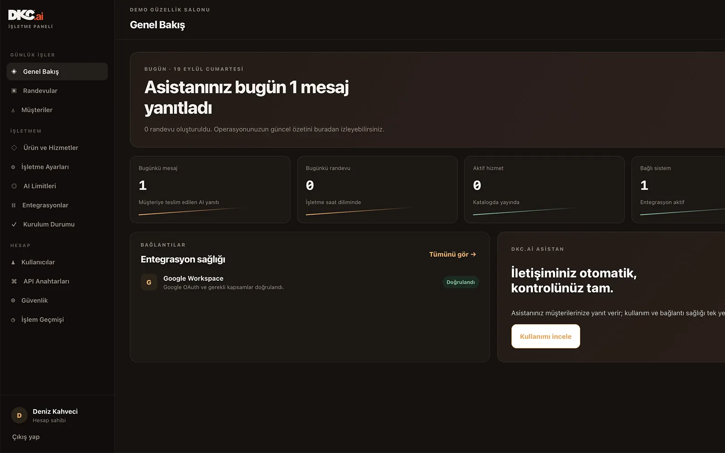Click the İletişiminiz otomatik, kontrolünüz tam heading
Screen dimensions: 725x453
pos(574,280)
